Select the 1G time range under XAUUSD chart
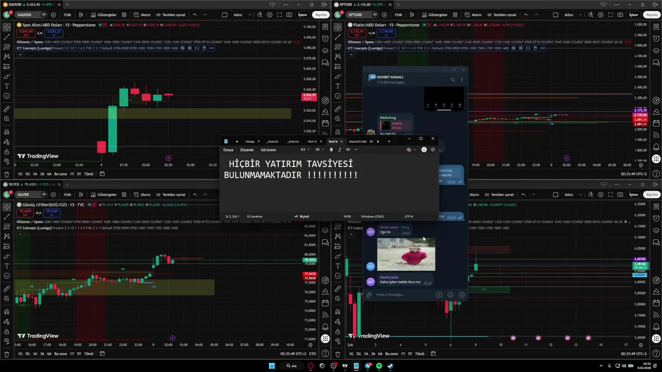The height and width of the screenshot is (372, 662). coord(20,174)
